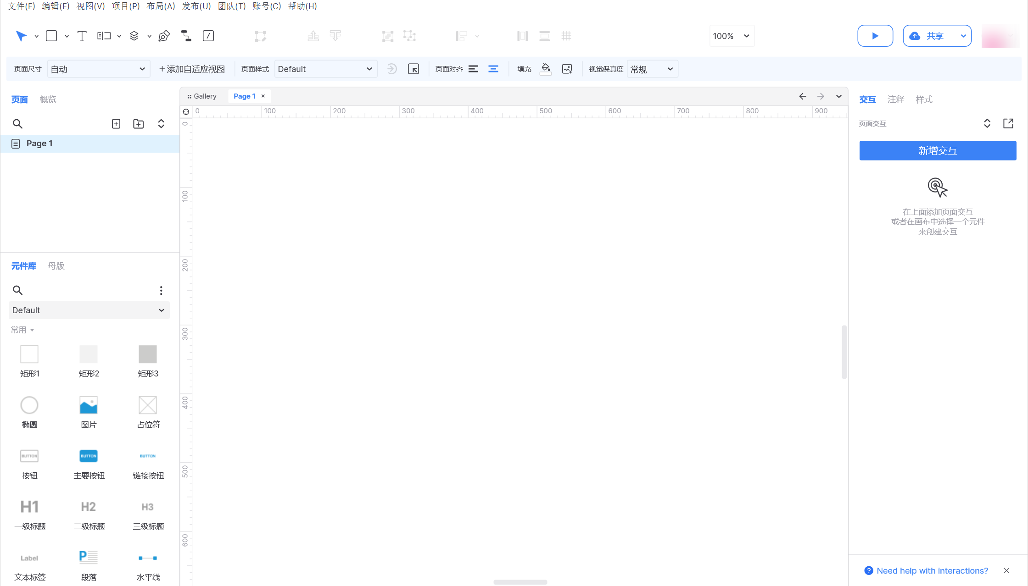Screen dimensions: 1028x586
Task: Open the 页面样式 Default dropdown
Action: pyautogui.click(x=325, y=69)
